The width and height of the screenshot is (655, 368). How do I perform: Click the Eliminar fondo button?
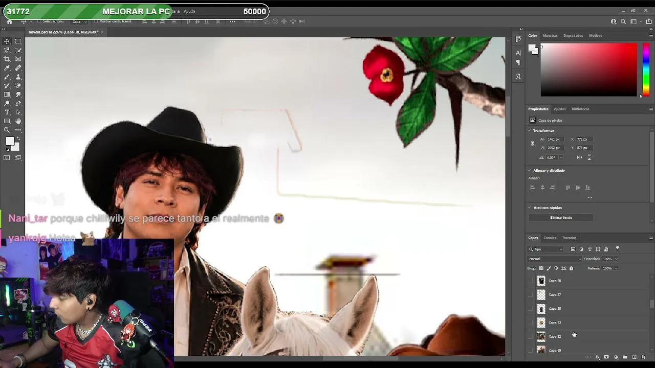point(561,218)
